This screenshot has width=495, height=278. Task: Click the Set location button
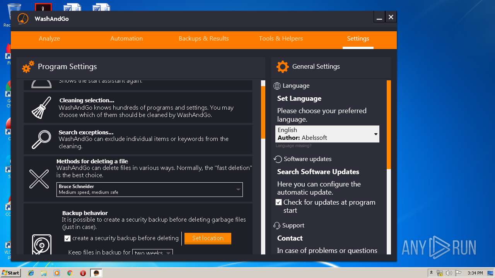click(x=208, y=238)
